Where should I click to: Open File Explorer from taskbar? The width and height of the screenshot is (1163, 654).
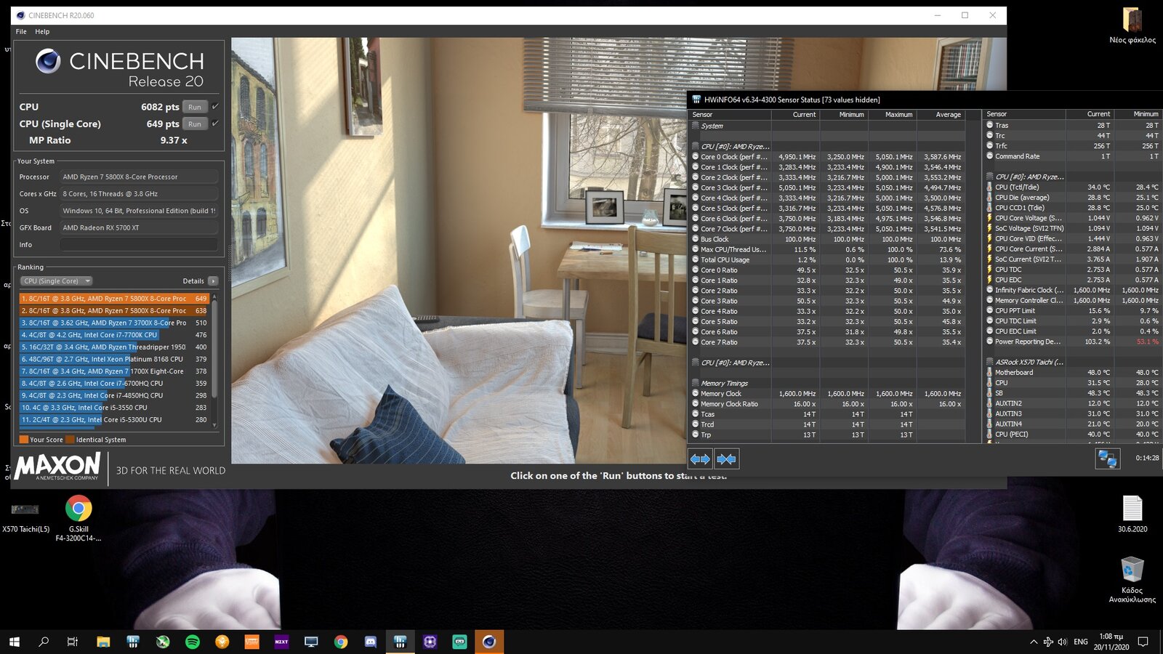[x=103, y=642]
